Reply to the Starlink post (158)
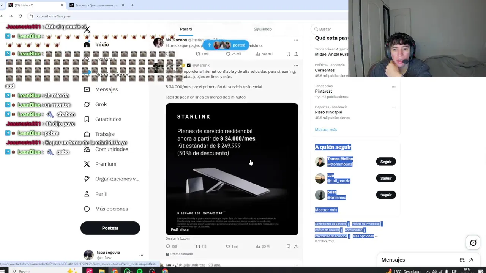This screenshot has height=273, width=486. click(x=171, y=246)
